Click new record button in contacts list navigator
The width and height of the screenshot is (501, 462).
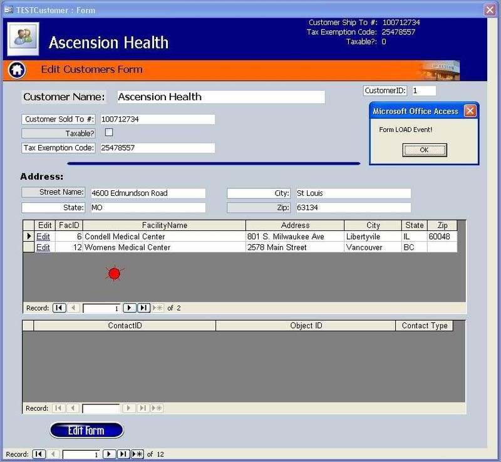[x=157, y=408]
